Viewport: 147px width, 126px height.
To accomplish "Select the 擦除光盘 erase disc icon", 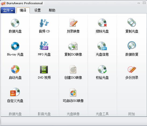I will (x=102, y=23).
